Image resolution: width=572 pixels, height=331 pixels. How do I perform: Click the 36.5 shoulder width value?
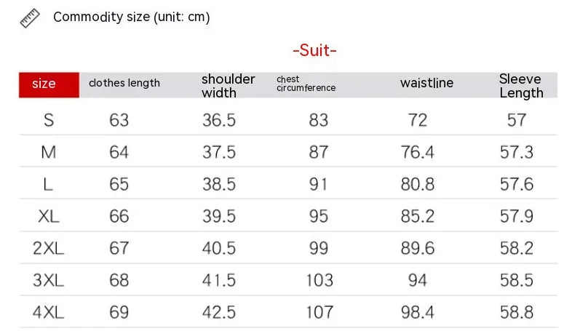click(219, 119)
